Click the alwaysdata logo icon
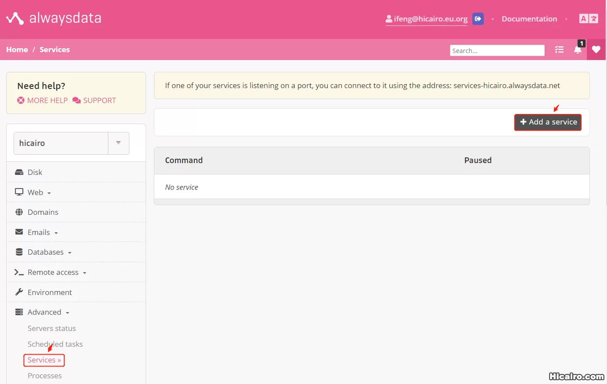The width and height of the screenshot is (607, 384). [15, 18]
